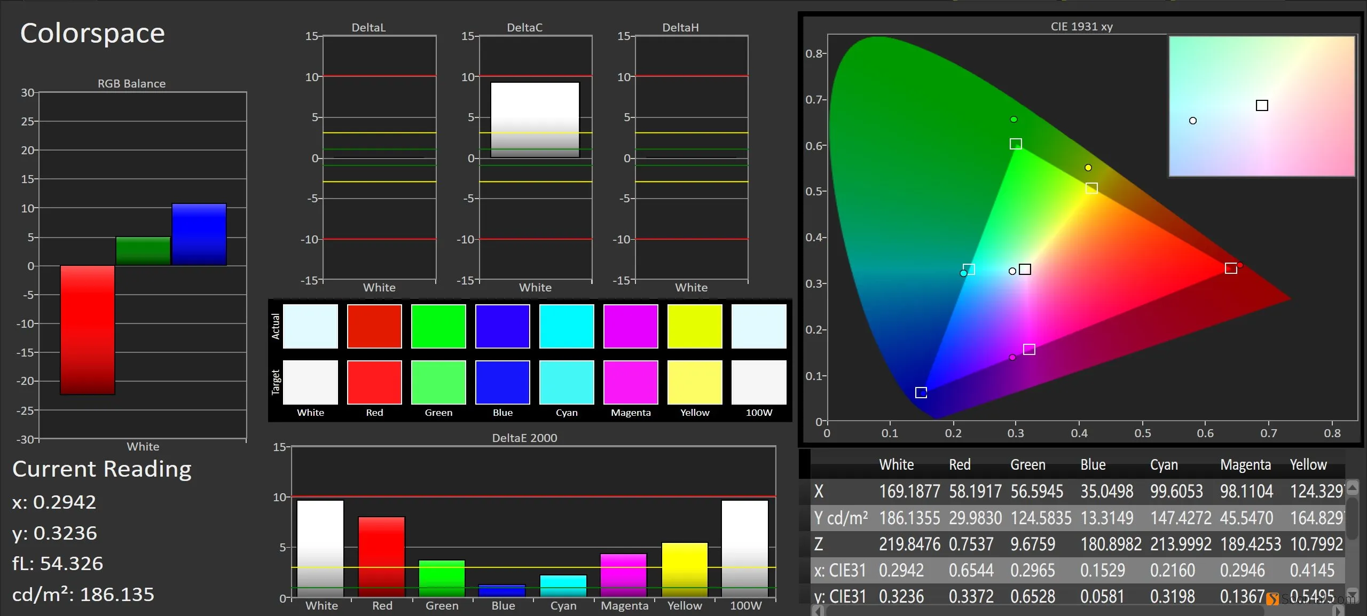Click the blue bar in RGB Balance chart
The height and width of the screenshot is (616, 1367).
point(199,234)
